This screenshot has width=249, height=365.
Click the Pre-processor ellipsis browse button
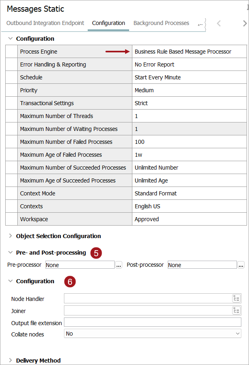click(x=119, y=265)
